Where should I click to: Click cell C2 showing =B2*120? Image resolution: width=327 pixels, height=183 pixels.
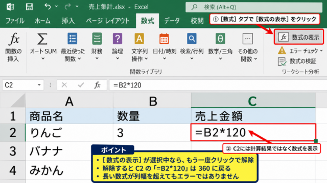253,133
